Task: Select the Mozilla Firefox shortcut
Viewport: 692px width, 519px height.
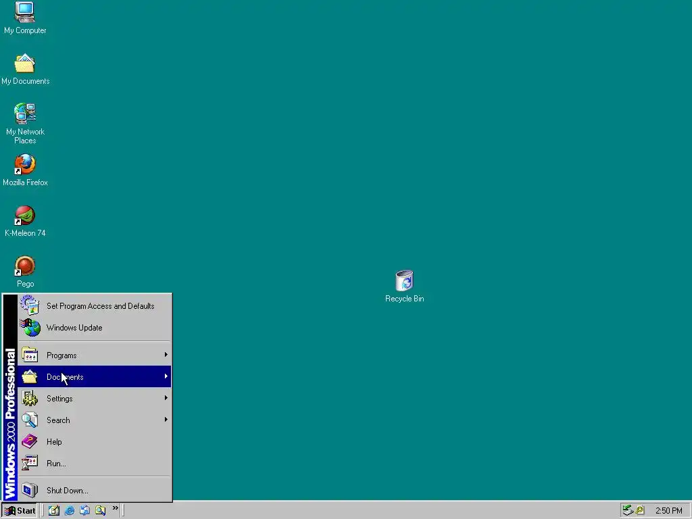Action: [x=25, y=170]
